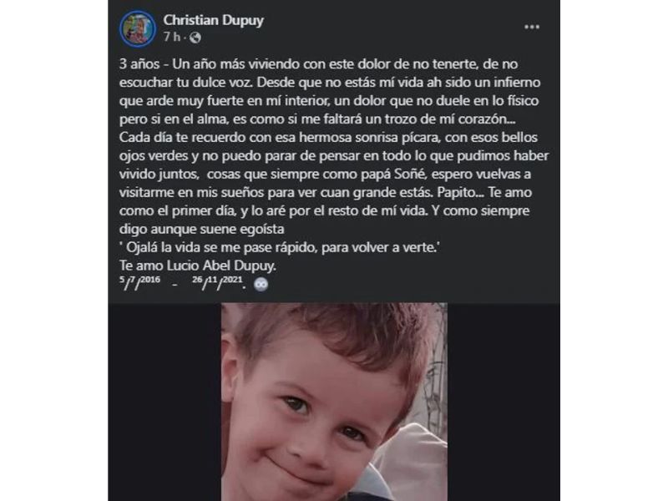Click the line starting 'visitarme en mis sueños'
This screenshot has width=668, height=501.
point(326,192)
